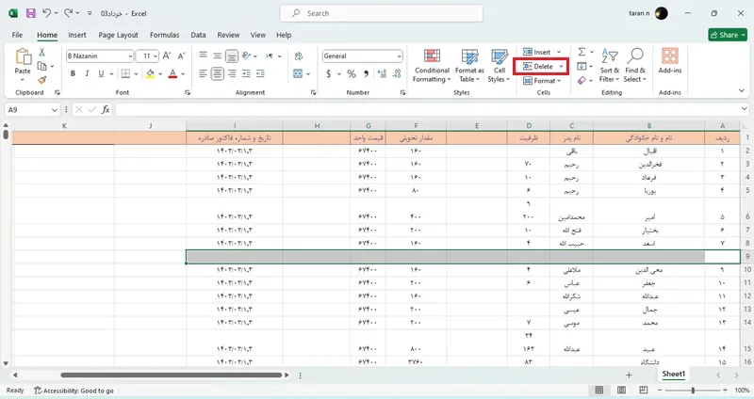The height and width of the screenshot is (399, 754).
Task: Open Conditional Formatting icon
Action: coord(432,56)
